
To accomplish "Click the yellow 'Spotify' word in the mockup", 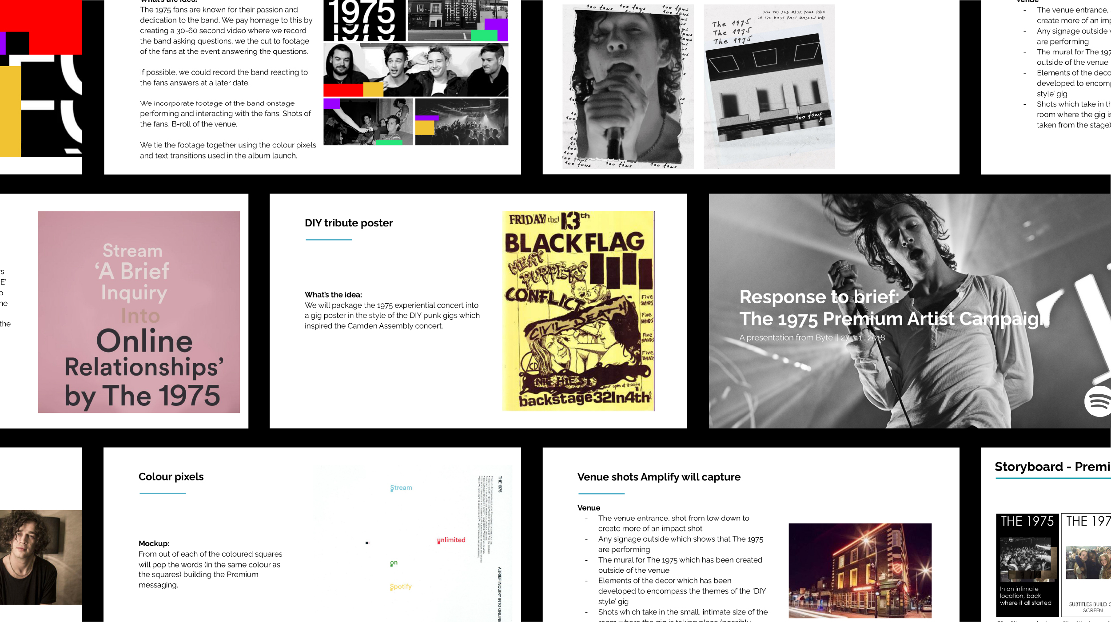I will [x=401, y=586].
